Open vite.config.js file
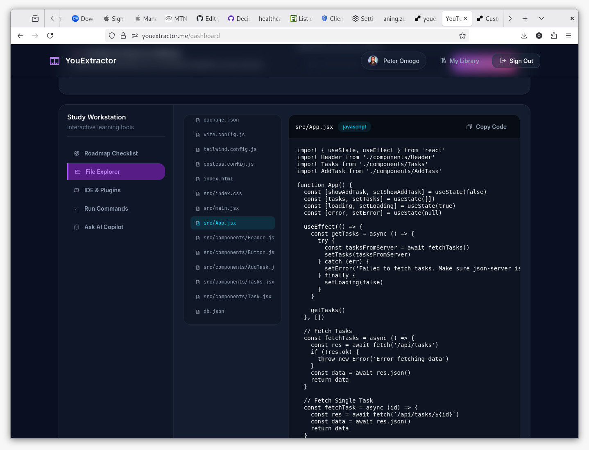Image resolution: width=589 pixels, height=450 pixels. tap(233, 135)
